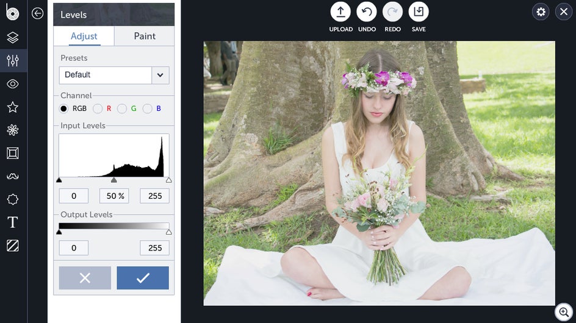Click the input black level field showing 0
576x323 pixels.
74,196
